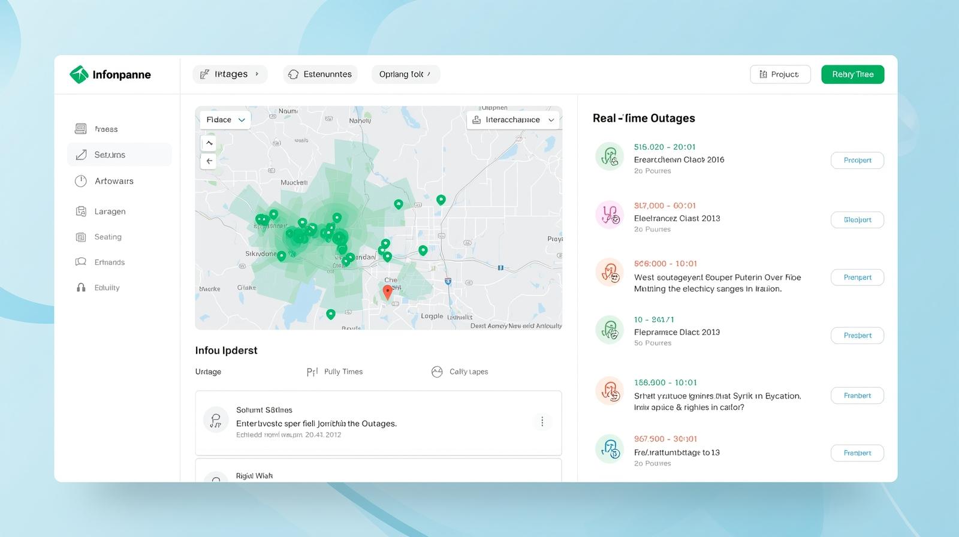Click the Fraess sidebar icon
This screenshot has height=537, width=959.
pos(81,129)
